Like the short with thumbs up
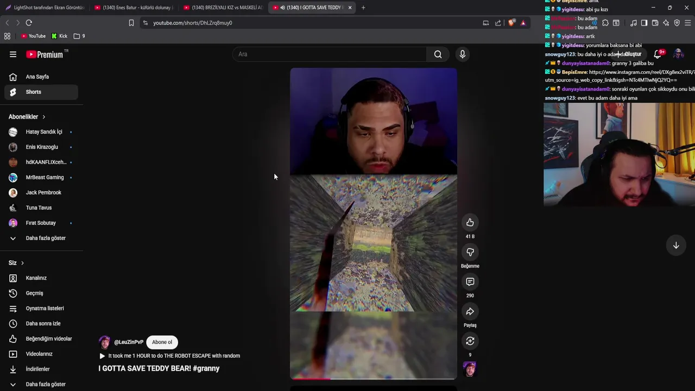695x391 pixels. tap(470, 223)
